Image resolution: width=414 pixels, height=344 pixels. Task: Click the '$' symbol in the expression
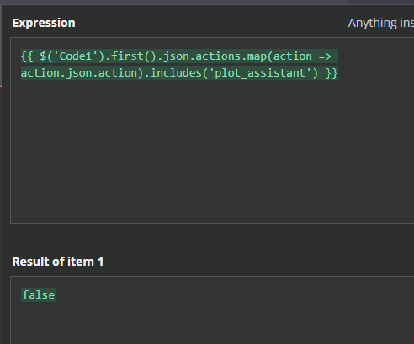43,56
